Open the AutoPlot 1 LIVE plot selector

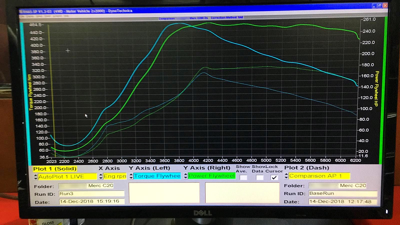(67, 176)
